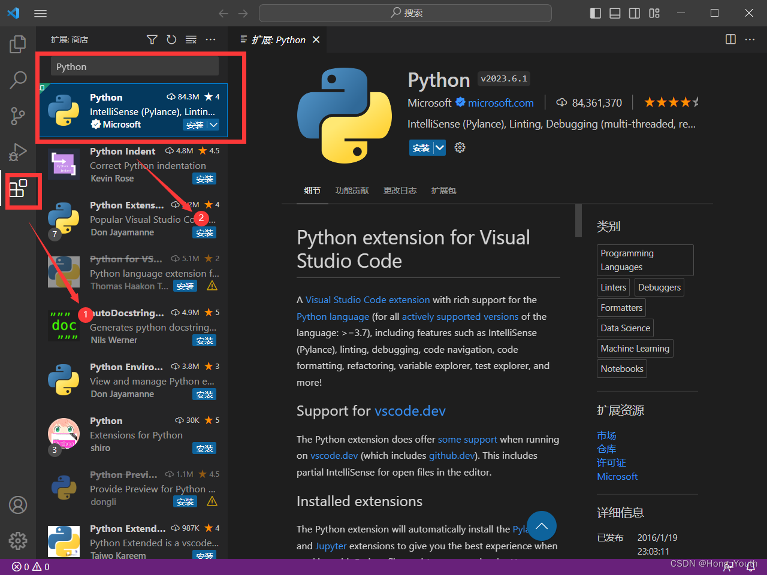Select the 扩展: Python editor tab
Viewport: 767px width, 575px height.
point(278,40)
